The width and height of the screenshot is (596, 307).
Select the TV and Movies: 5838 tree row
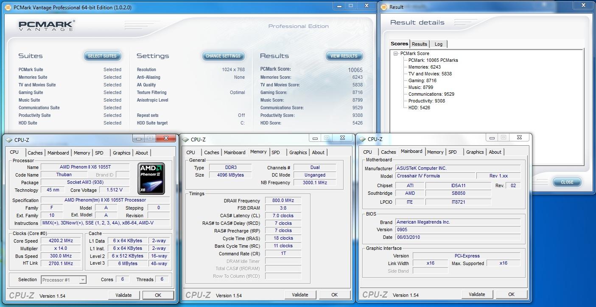point(430,74)
